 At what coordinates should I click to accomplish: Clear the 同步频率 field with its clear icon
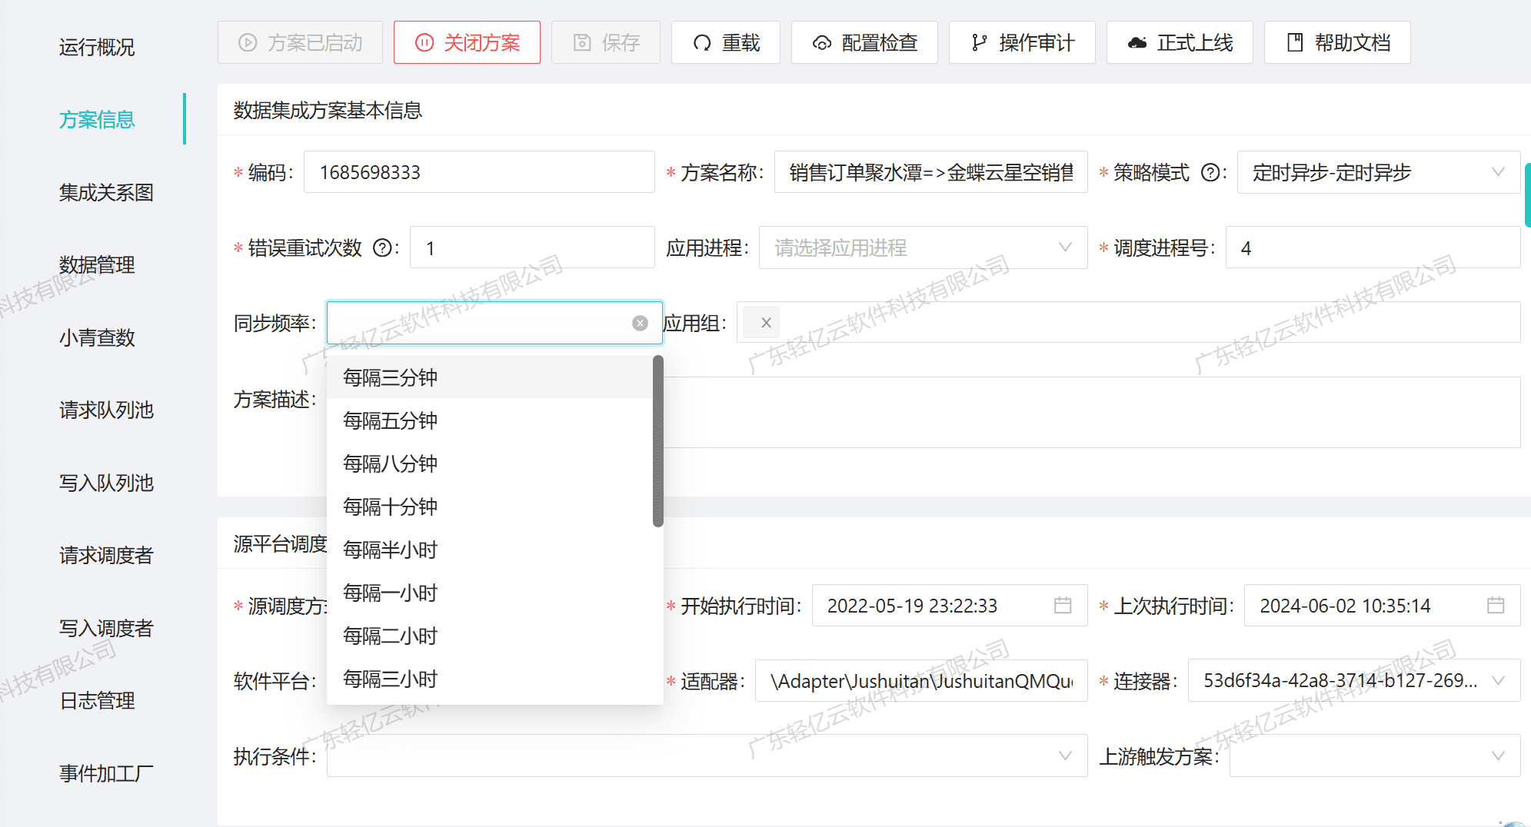click(x=640, y=323)
